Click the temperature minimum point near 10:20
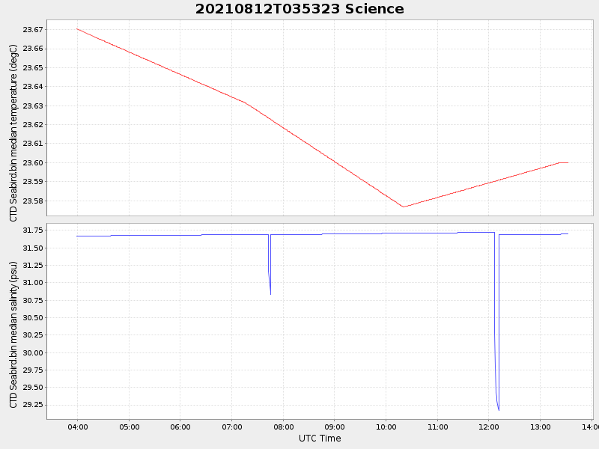The width and height of the screenshot is (599, 449). point(403,207)
